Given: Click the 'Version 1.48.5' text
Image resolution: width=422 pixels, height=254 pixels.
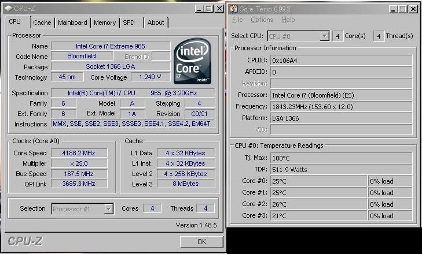Looking at the screenshot, I should [x=196, y=225].
